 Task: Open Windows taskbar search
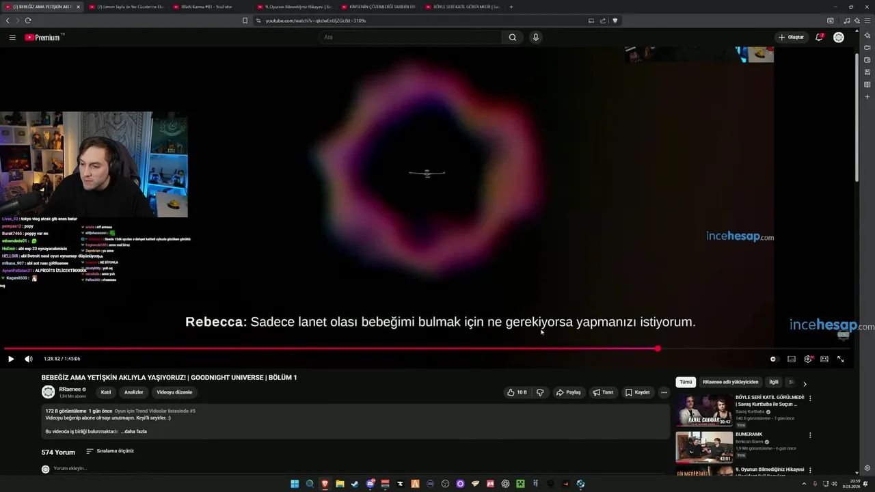(310, 484)
